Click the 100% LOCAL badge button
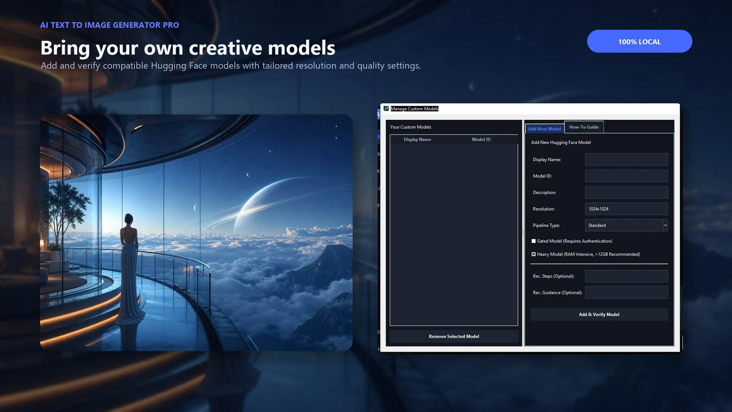732x412 pixels. pyautogui.click(x=639, y=42)
